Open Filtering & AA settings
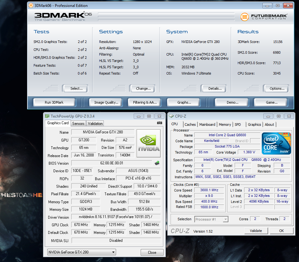299x262 pixels. point(145,102)
